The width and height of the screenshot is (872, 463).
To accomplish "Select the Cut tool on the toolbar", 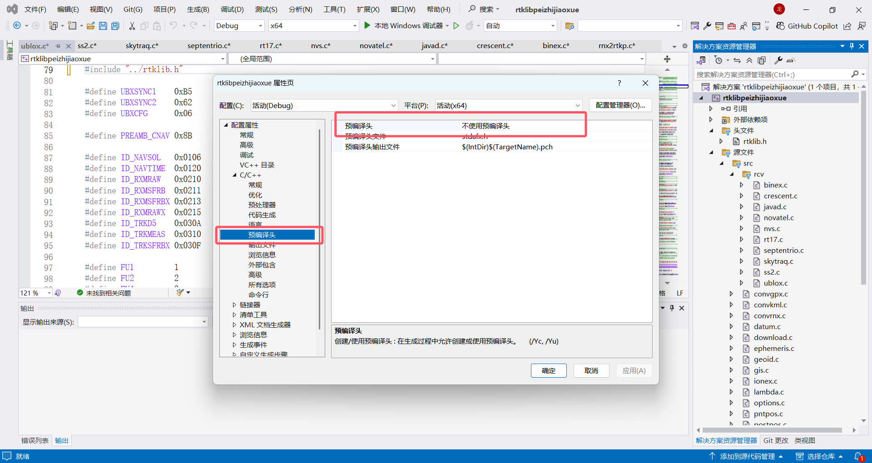I will tap(132, 25).
